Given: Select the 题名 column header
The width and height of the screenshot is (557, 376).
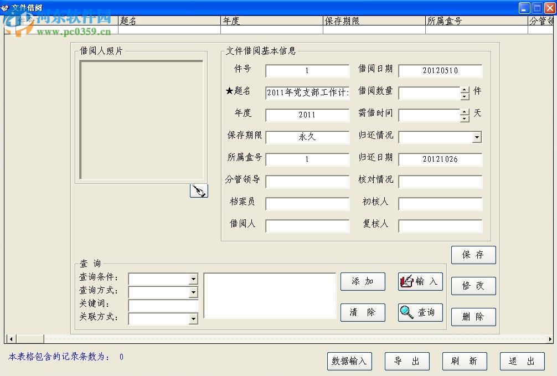Looking at the screenshot, I should tap(169, 20).
